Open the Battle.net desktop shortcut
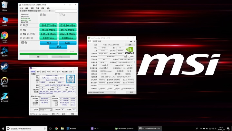Screen dimensions: 232x131 tap(5, 52)
